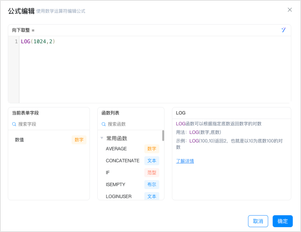This screenshot has width=301, height=232.
Task: Confirm with the 确定 button
Action: click(283, 221)
